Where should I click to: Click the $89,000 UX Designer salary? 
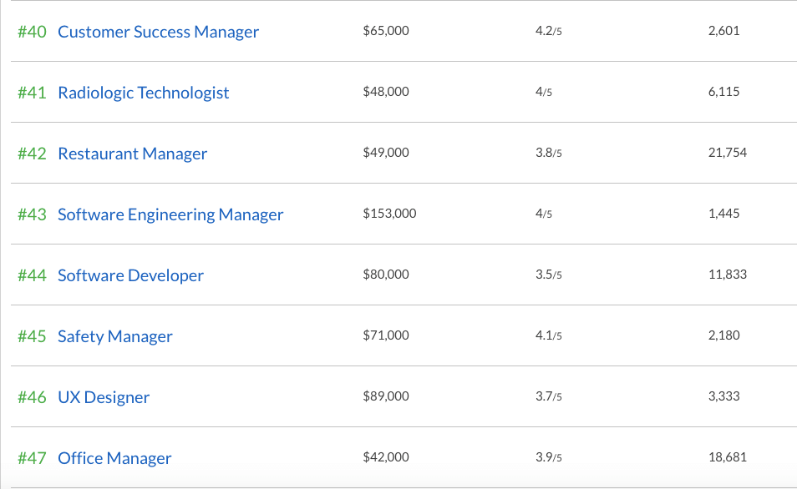click(386, 396)
